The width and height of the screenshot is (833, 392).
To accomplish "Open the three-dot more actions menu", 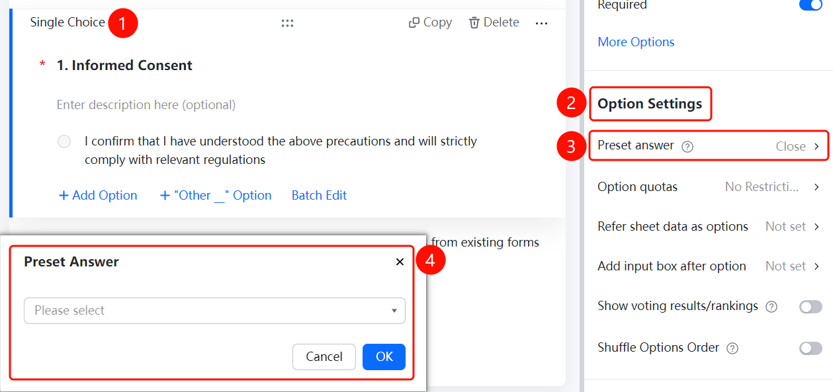I will click(541, 23).
